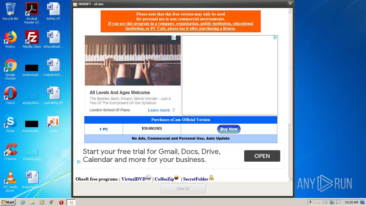Click the piano advertisement image

(133, 60)
